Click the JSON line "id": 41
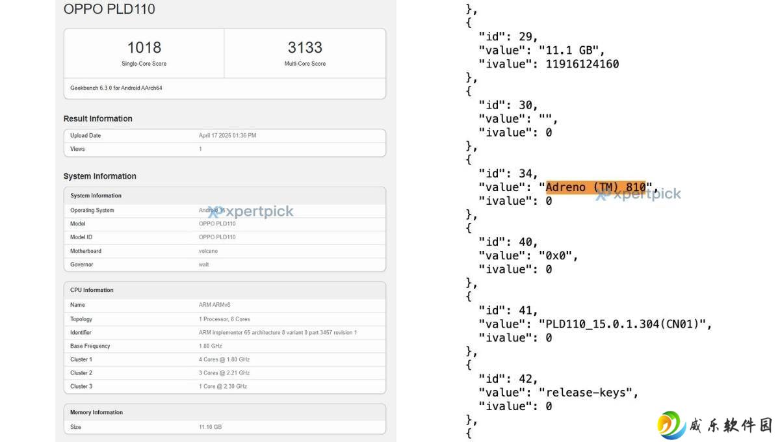780x442 pixels. tap(508, 310)
